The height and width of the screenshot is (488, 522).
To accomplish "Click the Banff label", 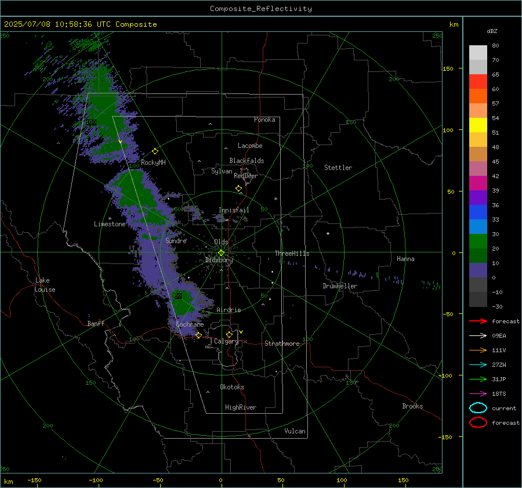I will (x=96, y=324).
